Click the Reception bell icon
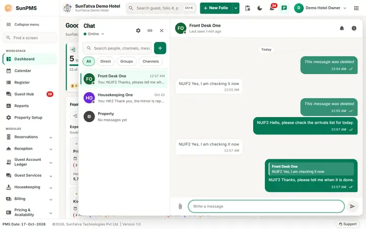This screenshot has width=366, height=229. point(9,149)
